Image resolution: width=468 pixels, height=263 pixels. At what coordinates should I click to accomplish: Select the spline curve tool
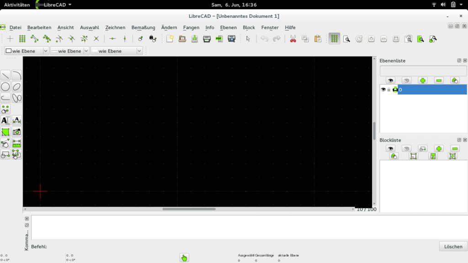[x=17, y=98]
